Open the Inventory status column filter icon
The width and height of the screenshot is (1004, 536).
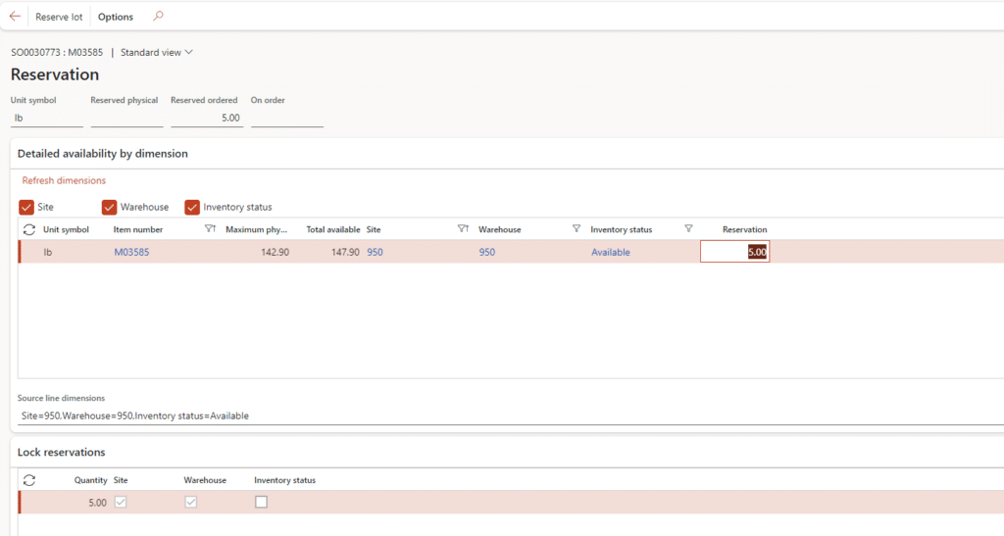tap(688, 229)
